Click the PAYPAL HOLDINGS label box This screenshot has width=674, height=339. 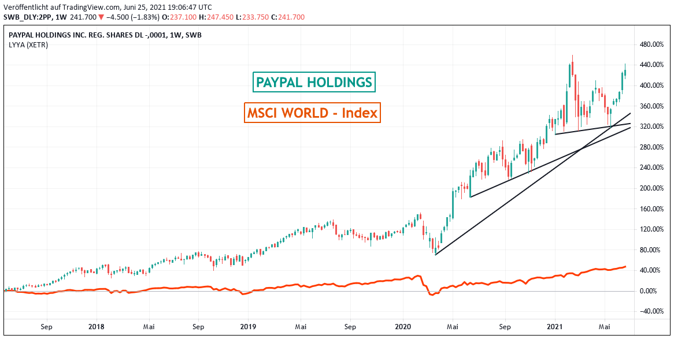[x=313, y=82]
